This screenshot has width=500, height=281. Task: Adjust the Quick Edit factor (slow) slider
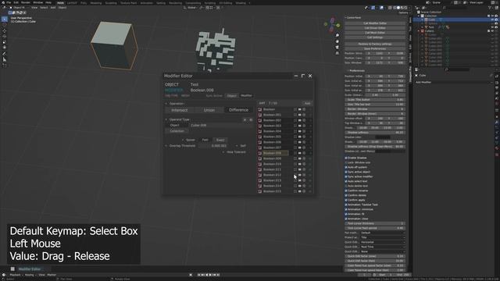pyautogui.click(x=375, y=256)
